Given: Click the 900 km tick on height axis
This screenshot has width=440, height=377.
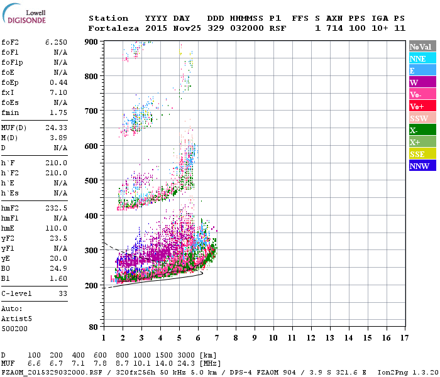Looking at the screenshot, I should click(92, 41).
